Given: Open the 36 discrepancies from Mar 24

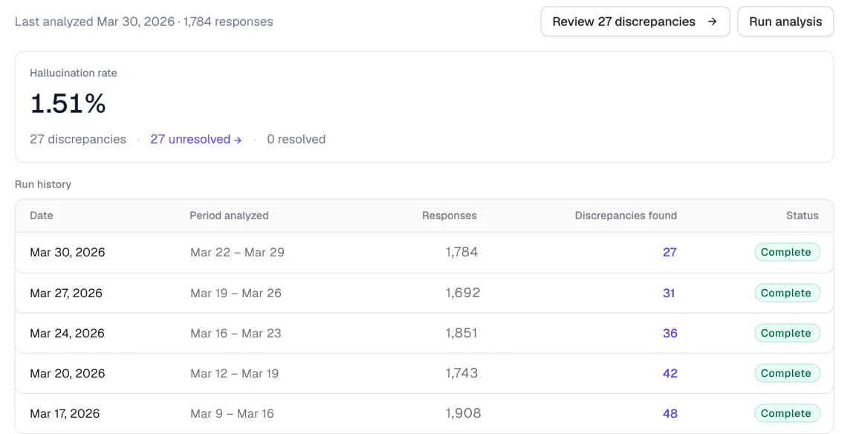Looking at the screenshot, I should [x=669, y=333].
